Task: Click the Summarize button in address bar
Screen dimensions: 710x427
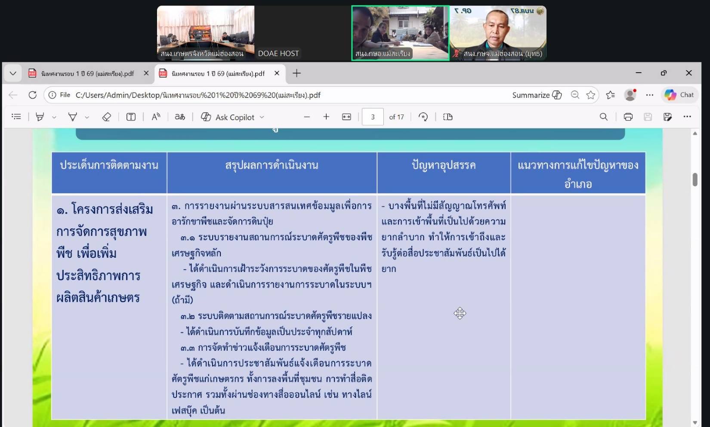Action: pyautogui.click(x=537, y=95)
